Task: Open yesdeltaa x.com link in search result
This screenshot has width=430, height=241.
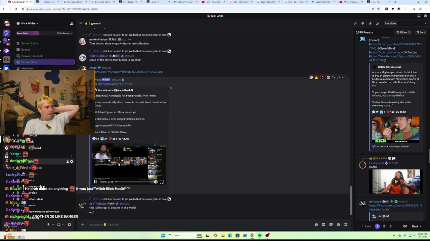Action: pyautogui.click(x=386, y=53)
